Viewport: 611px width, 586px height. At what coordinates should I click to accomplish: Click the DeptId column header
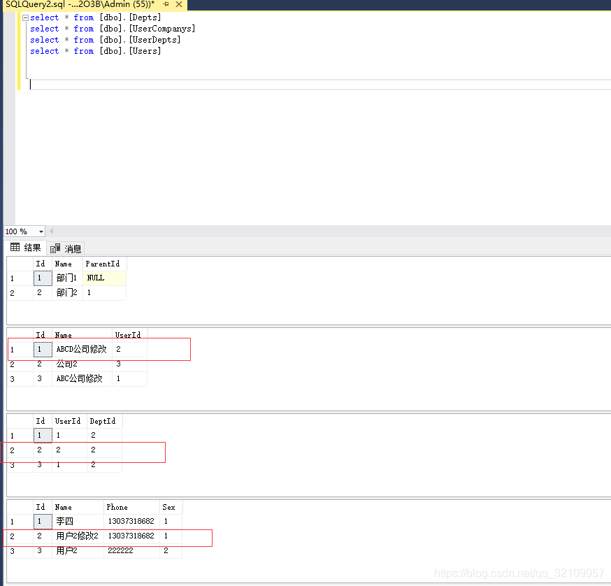(x=104, y=421)
